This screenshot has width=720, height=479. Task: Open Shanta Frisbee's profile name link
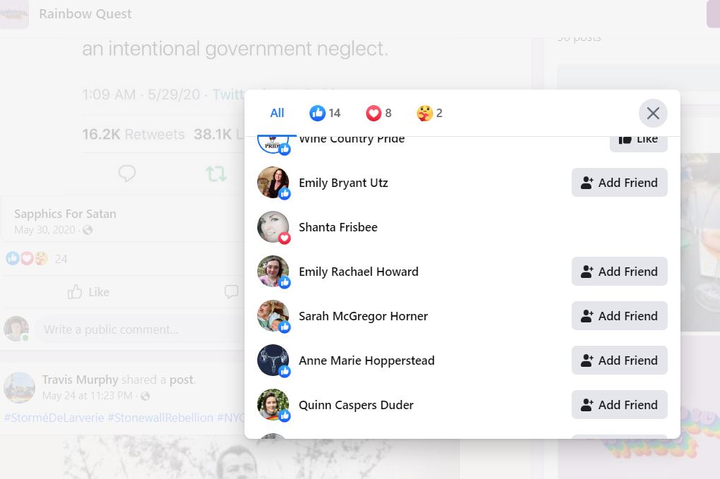pos(338,227)
